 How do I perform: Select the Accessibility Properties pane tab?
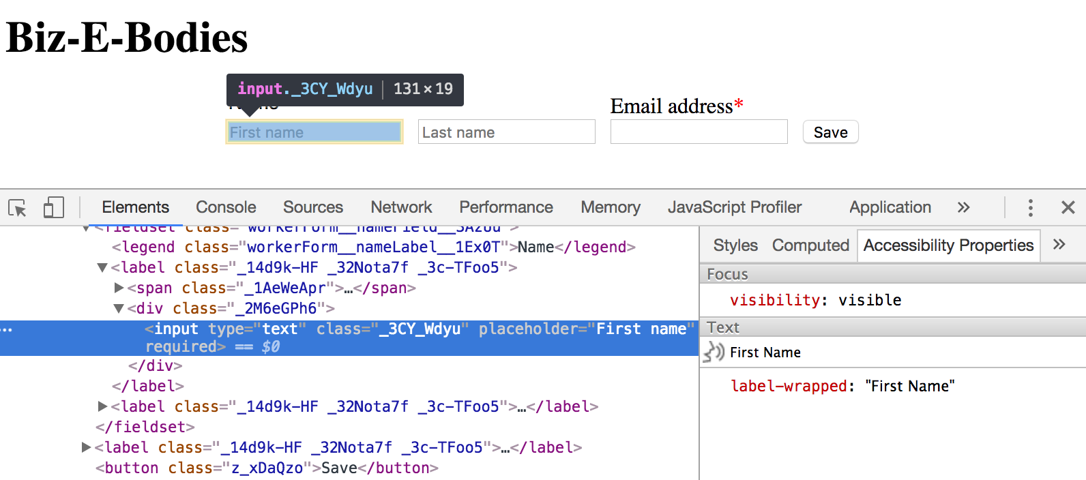point(948,245)
